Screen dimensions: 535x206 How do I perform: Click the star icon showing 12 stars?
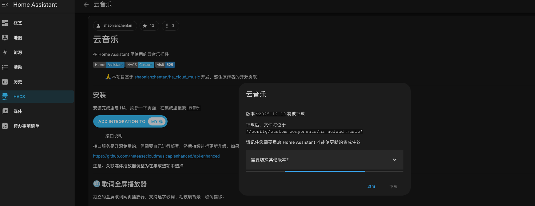145,26
